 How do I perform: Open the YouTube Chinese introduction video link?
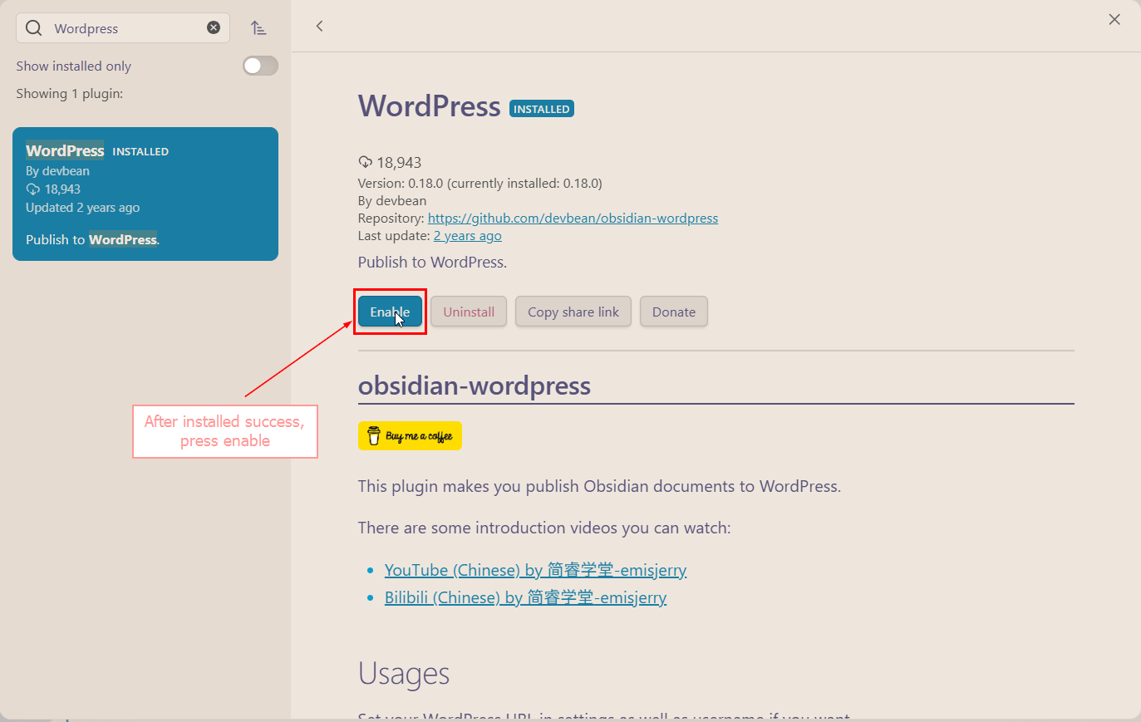(x=535, y=570)
